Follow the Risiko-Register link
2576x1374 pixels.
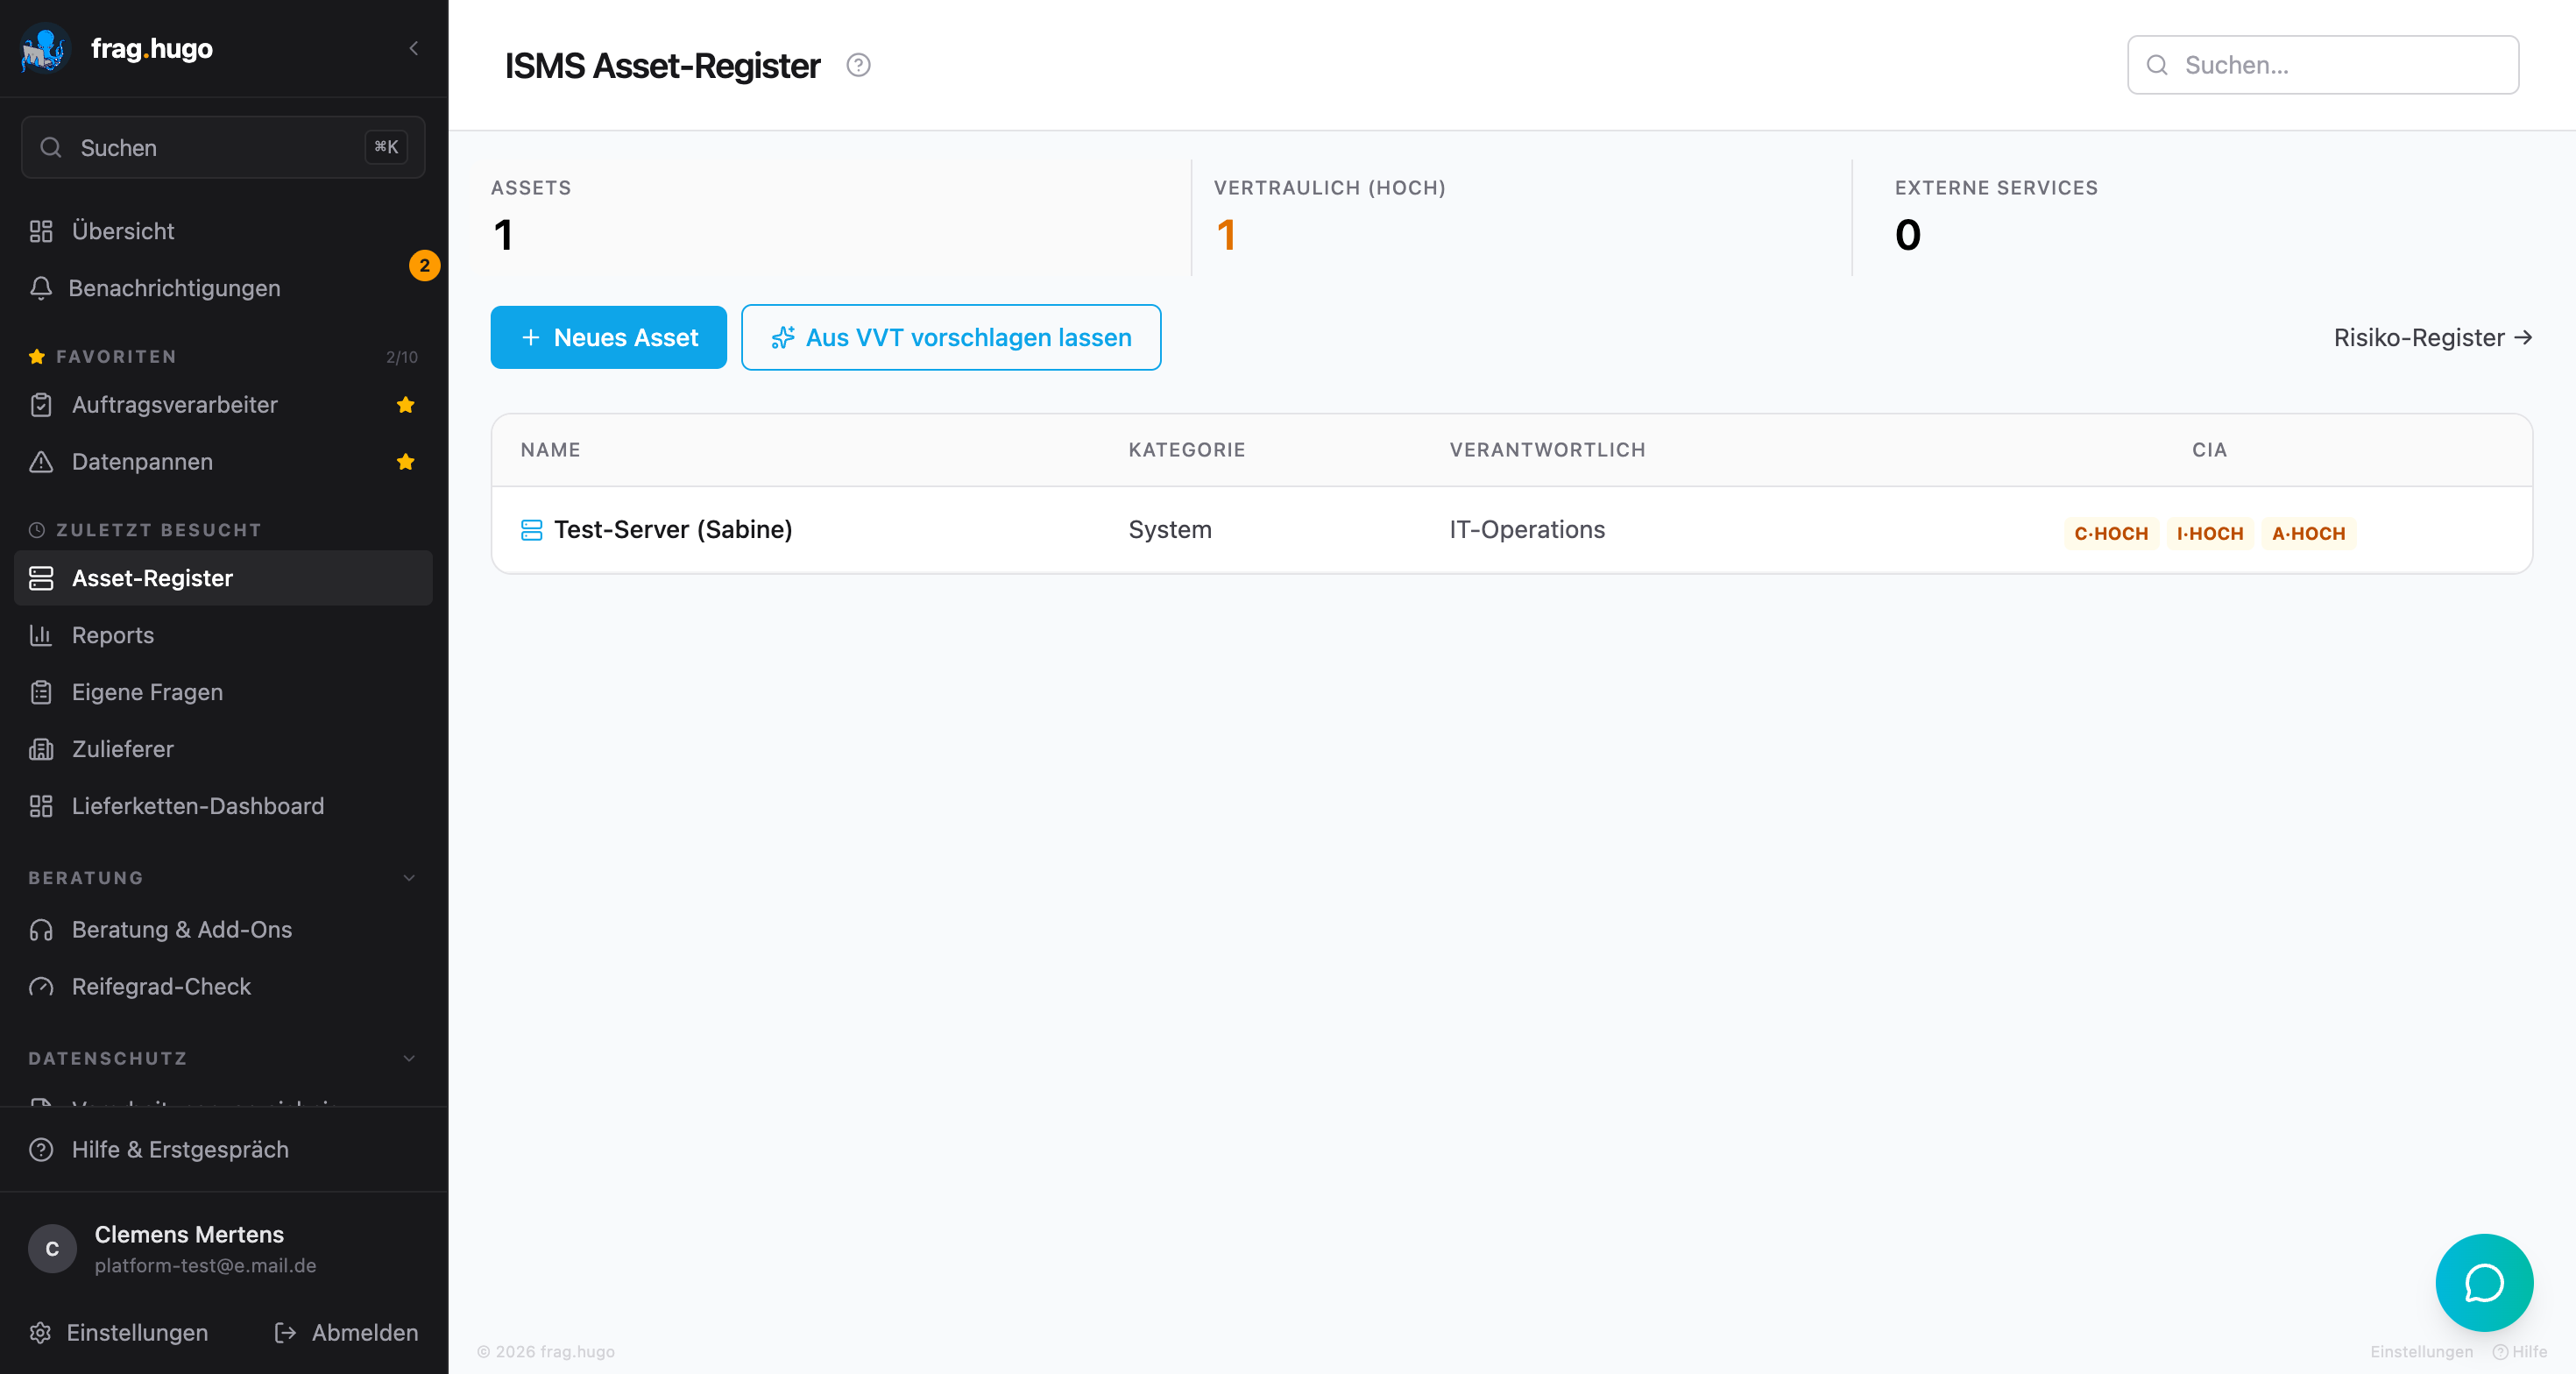pyautogui.click(x=2433, y=338)
